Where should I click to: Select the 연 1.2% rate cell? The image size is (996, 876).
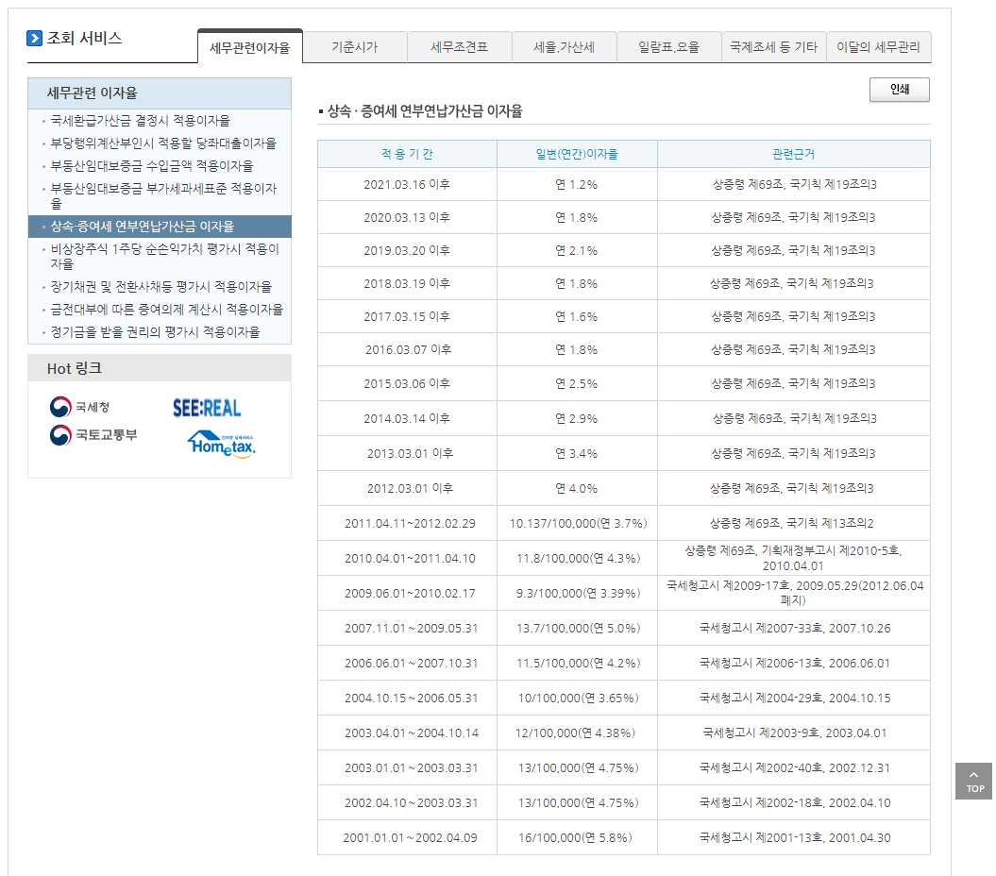(577, 184)
